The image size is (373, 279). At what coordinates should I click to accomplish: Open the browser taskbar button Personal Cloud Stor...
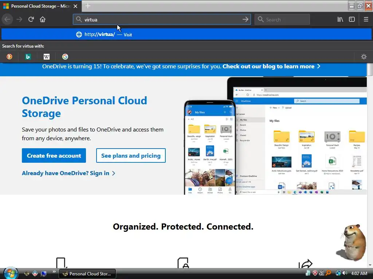(87, 274)
